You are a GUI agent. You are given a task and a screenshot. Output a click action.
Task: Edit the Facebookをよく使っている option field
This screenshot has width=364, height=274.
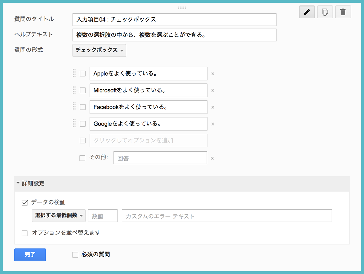[148, 107]
